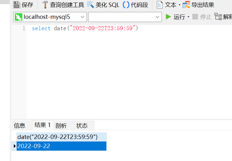This screenshot has width=232, height=161.
Task: Switch to the 剖析 (Profile) tab
Action: (x=64, y=125)
